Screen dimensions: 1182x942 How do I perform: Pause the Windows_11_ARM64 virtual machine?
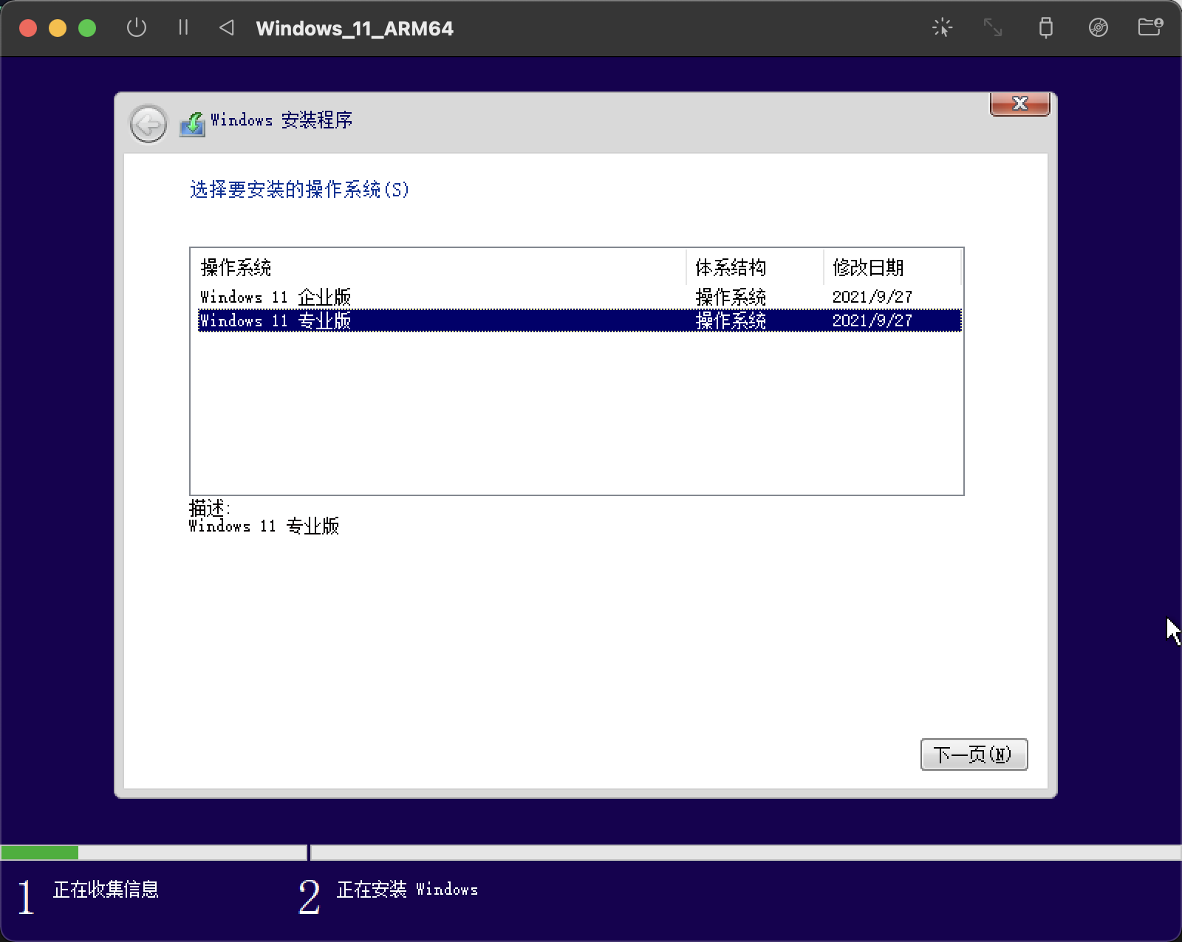coord(183,28)
